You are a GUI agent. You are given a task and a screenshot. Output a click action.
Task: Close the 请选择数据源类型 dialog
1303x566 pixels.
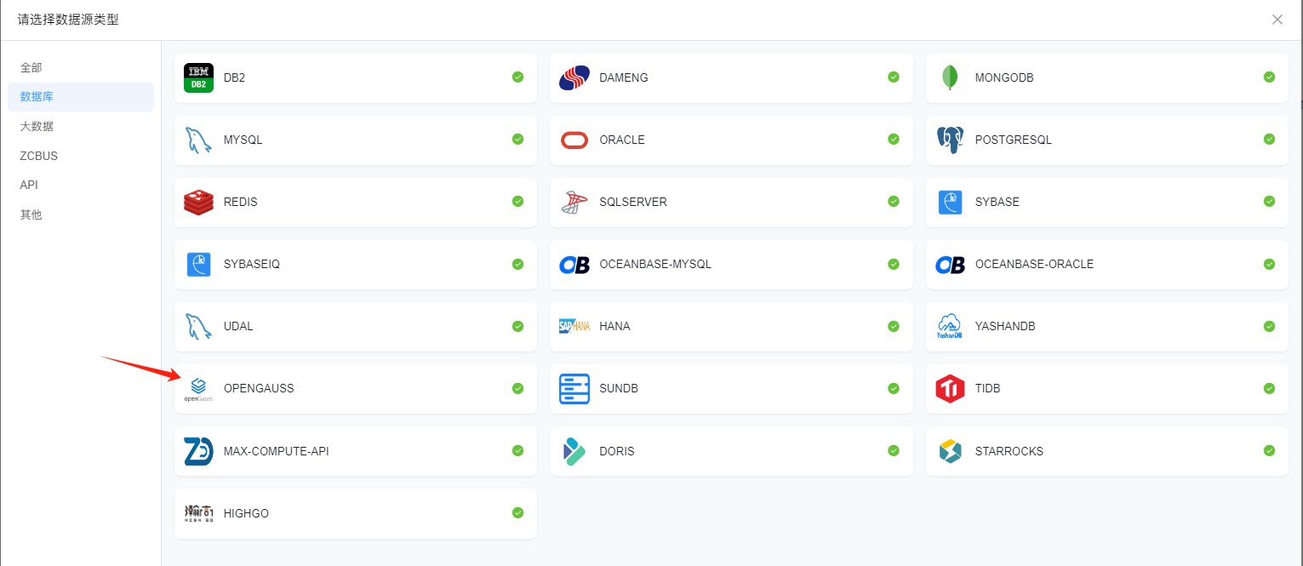pos(1277,20)
